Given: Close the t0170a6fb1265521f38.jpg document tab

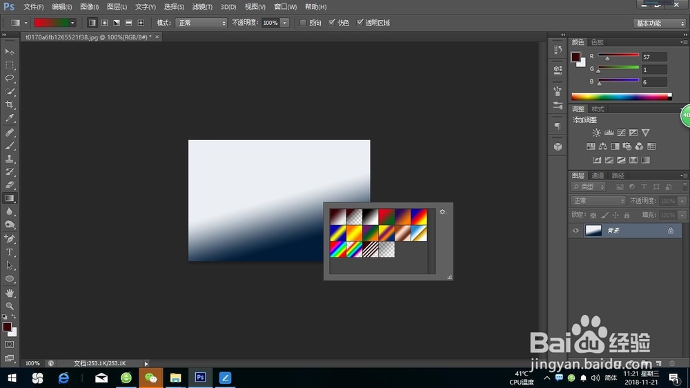Looking at the screenshot, I should click(x=157, y=37).
